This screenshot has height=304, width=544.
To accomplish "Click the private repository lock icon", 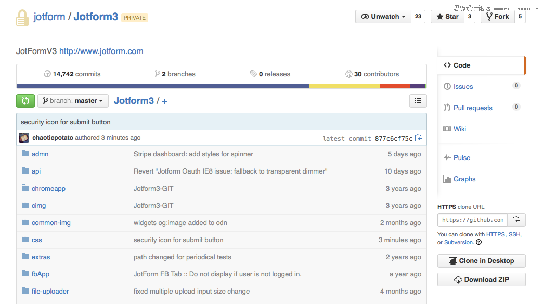I will 22,18.
